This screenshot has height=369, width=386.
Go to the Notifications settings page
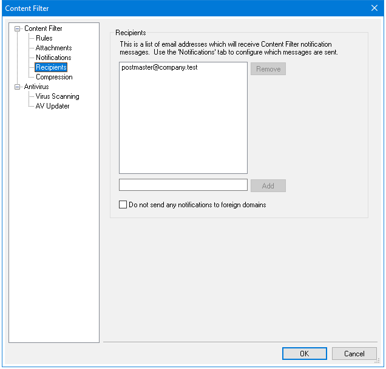[53, 58]
